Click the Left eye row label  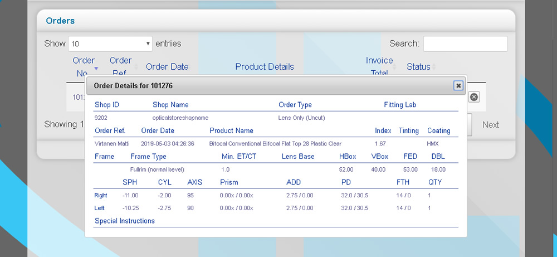tap(101, 208)
